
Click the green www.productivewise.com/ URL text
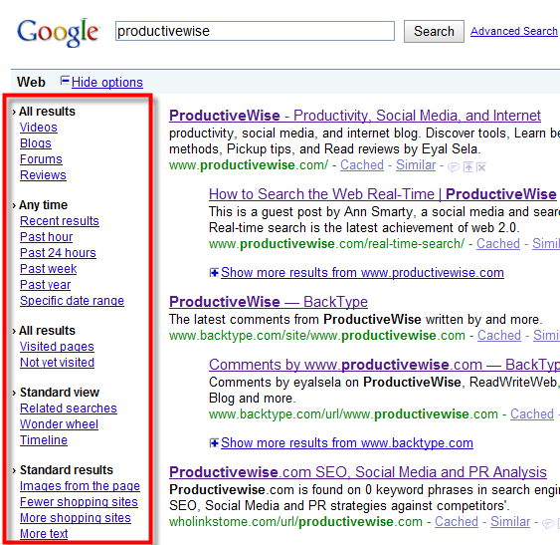pos(249,165)
